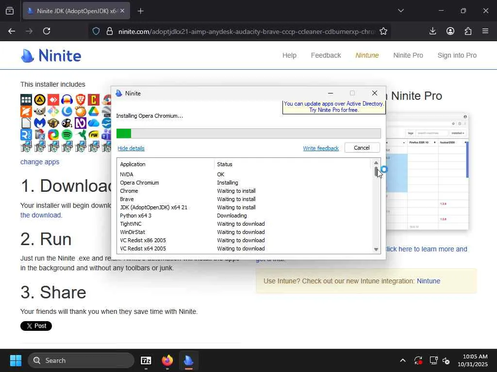
Task: Open the Firefox extensions menu
Action: click(x=468, y=31)
